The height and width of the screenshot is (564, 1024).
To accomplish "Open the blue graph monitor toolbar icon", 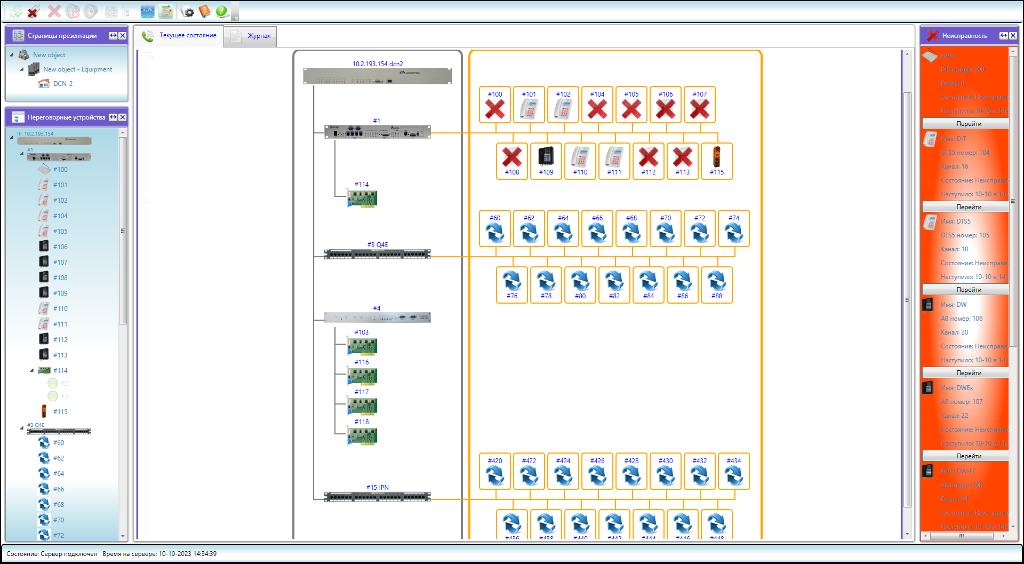I will pyautogui.click(x=147, y=11).
